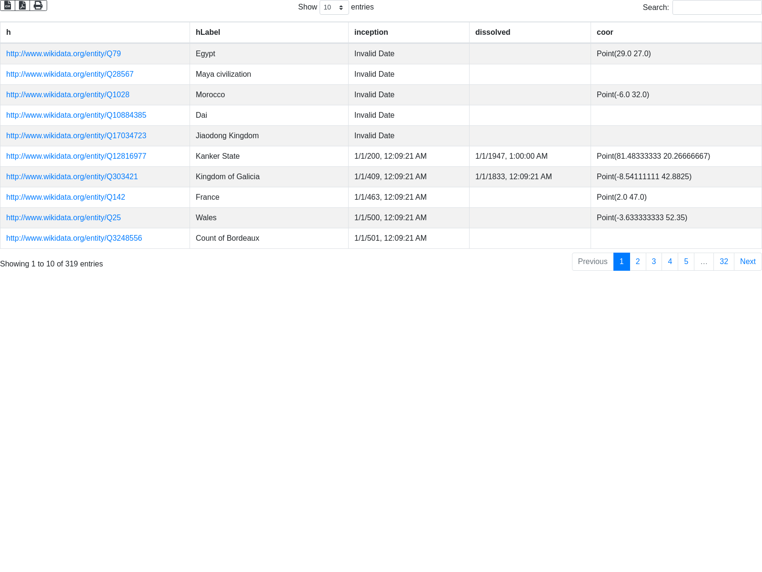Export the table as PDF
762x572 pixels.
[22, 5]
